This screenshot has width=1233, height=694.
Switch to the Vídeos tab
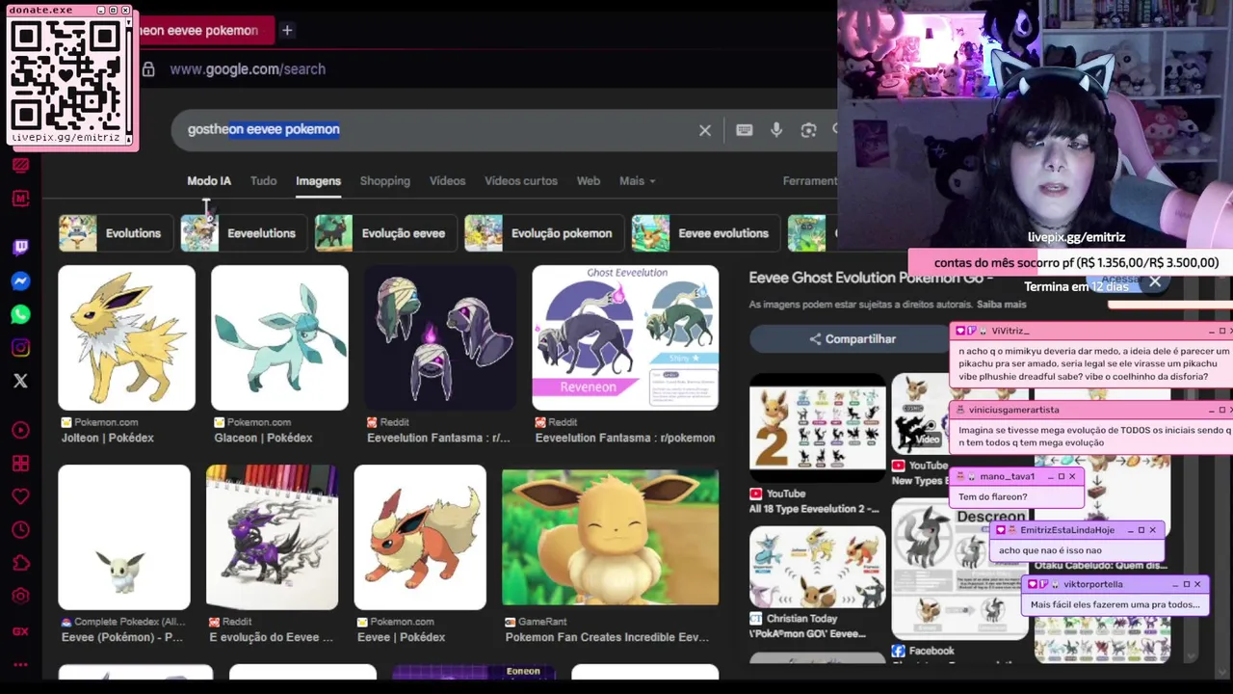(447, 181)
